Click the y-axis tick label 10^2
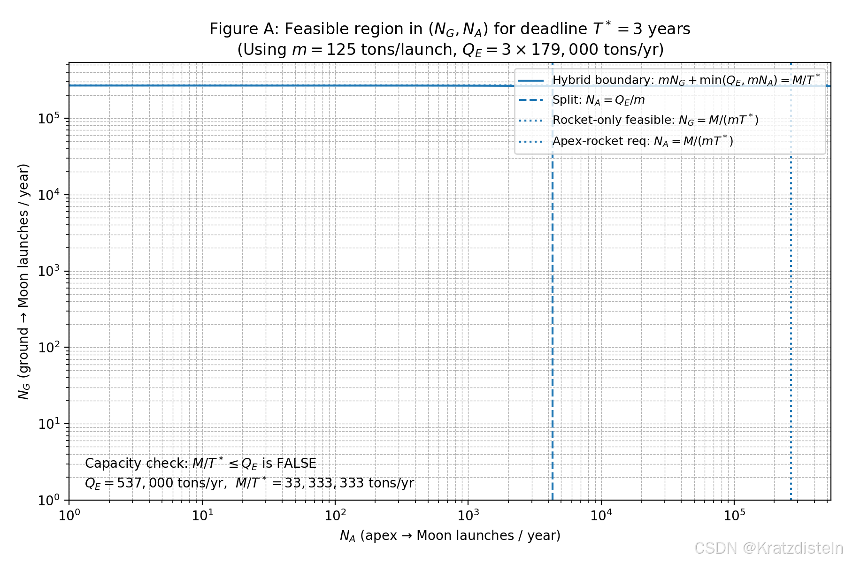This screenshot has height=563, width=845. click(x=49, y=347)
